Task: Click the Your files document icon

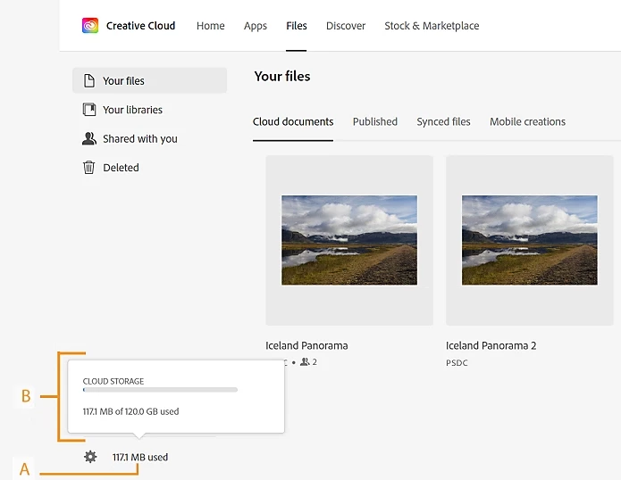Action: [89, 80]
